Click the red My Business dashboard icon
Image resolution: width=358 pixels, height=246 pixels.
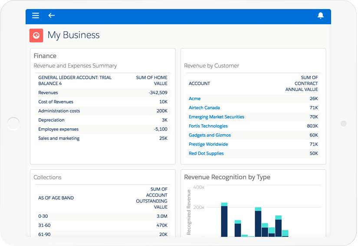click(x=36, y=36)
